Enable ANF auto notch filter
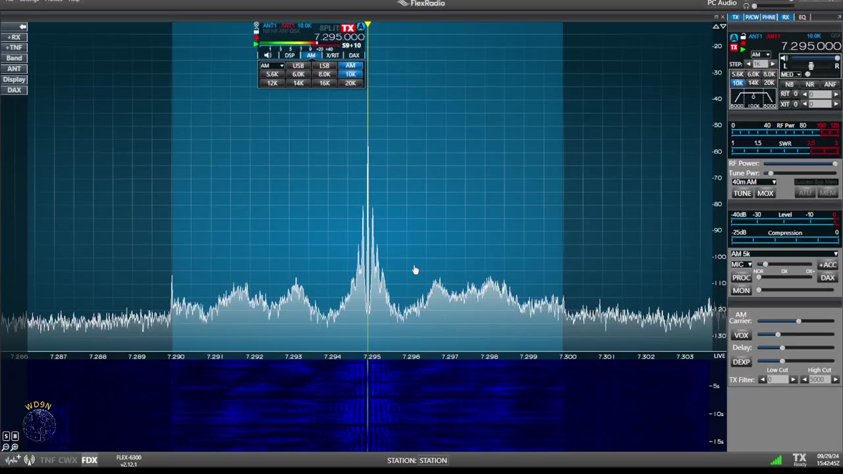 (x=830, y=84)
